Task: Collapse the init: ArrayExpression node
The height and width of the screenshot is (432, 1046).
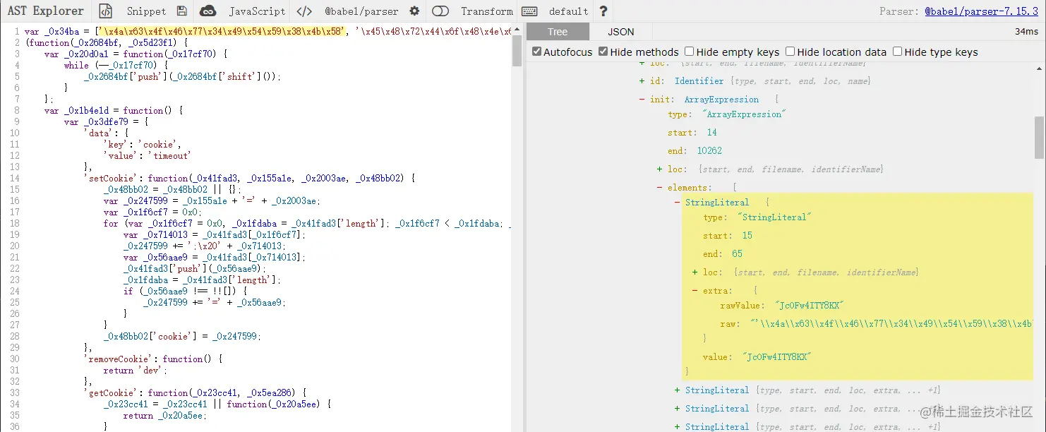Action: click(x=642, y=100)
